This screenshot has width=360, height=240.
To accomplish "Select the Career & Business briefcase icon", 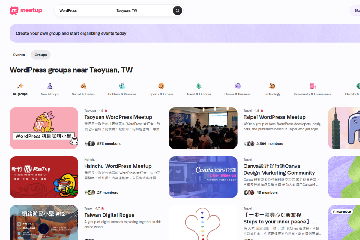I will [x=238, y=86].
